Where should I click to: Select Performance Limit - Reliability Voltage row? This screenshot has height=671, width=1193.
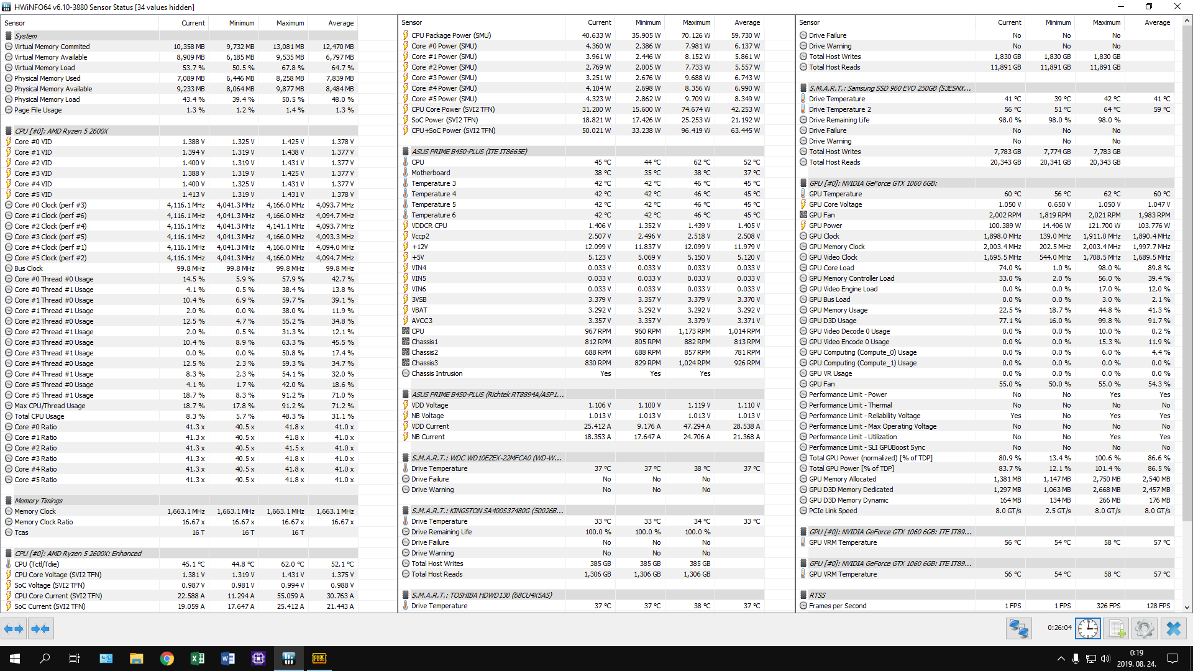(x=986, y=416)
